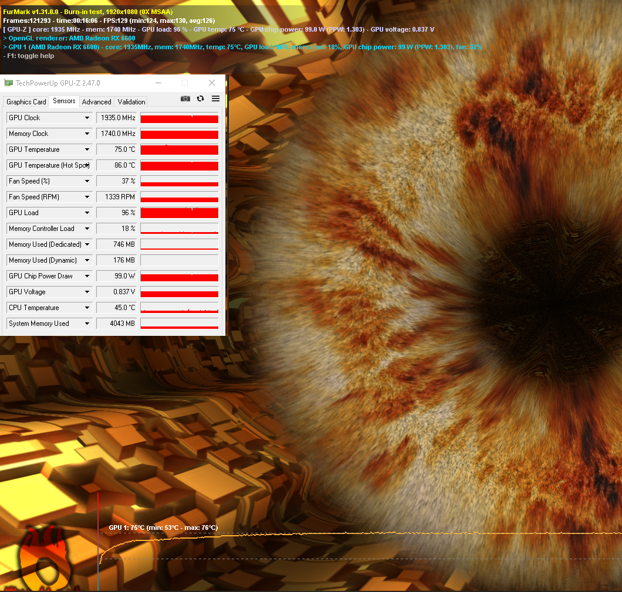Expand the Fan Speed (%) dropdown
This screenshot has height=592, width=622.
[x=87, y=181]
